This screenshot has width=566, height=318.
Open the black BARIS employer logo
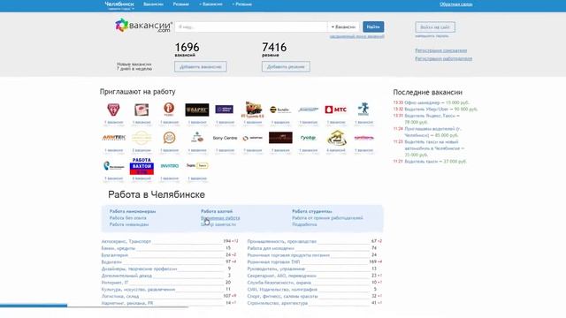(197, 110)
